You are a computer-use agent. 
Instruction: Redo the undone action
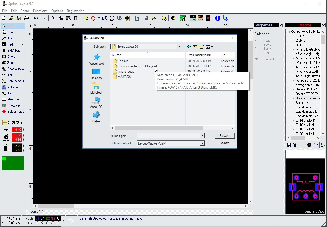(x=44, y=18)
